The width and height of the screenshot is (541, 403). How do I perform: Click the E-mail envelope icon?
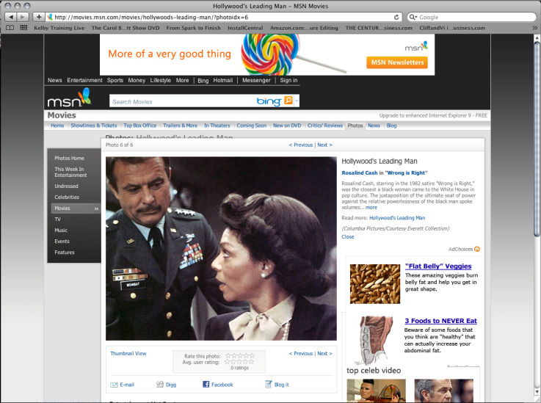(114, 385)
